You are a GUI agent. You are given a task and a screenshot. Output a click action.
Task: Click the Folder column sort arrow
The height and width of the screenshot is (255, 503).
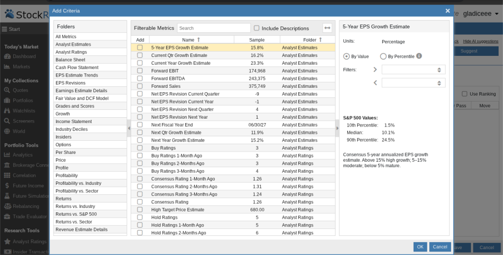320,40
